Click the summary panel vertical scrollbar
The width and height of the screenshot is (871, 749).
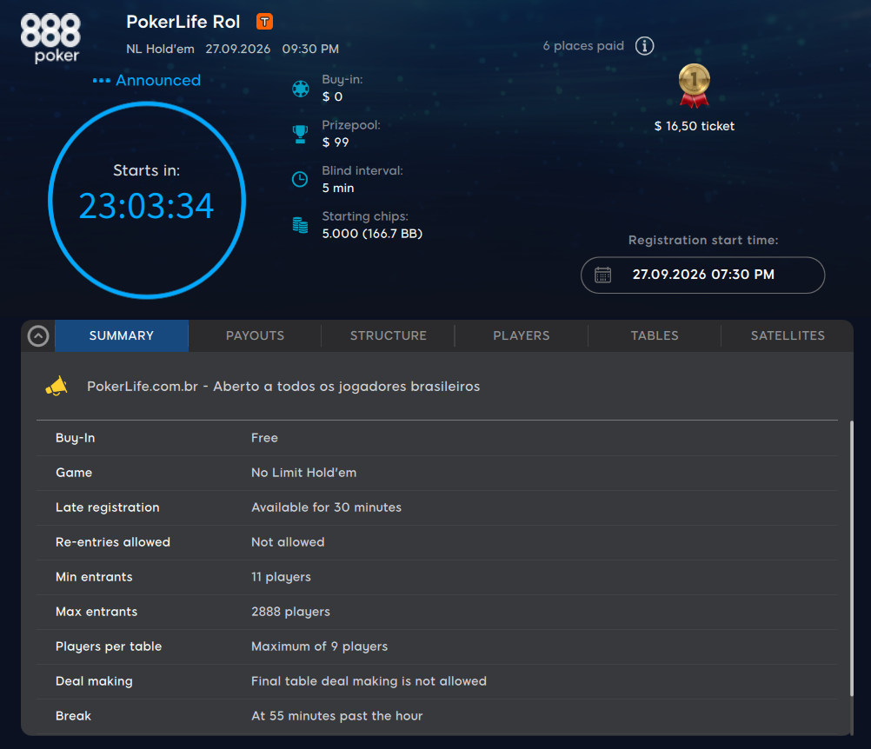(851, 558)
